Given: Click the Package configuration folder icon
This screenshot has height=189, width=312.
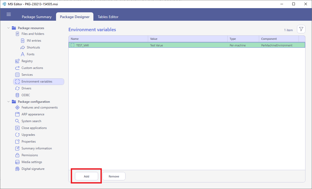Looking at the screenshot, I should click(x=14, y=101).
